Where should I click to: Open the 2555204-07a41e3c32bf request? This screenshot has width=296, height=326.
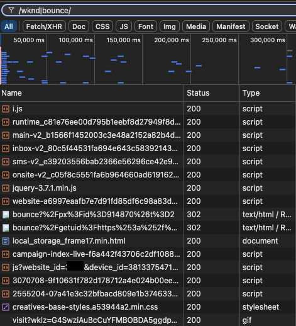click(x=148, y=294)
